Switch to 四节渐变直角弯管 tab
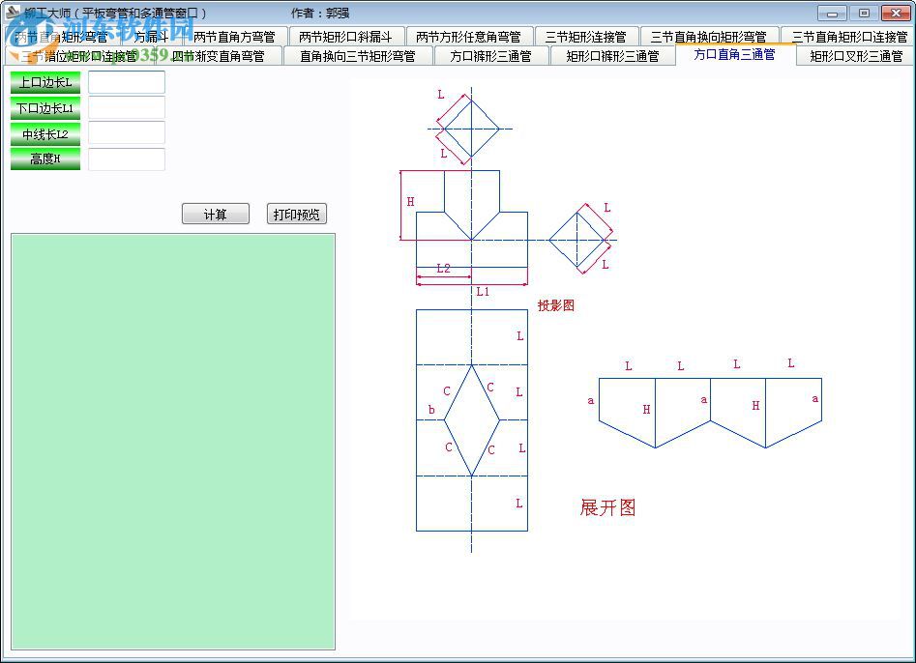The height and width of the screenshot is (663, 916). [x=218, y=56]
